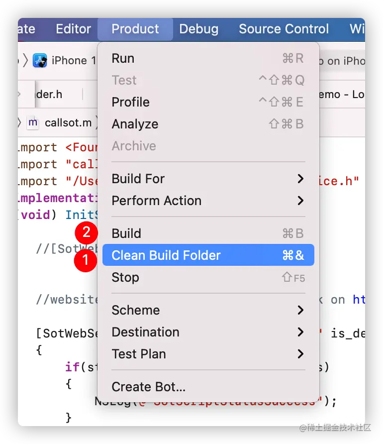Open the Source Control menu
Screen dimensions: 383x444
click(x=284, y=29)
